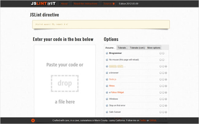Open info icon for console, alert option

[107, 66]
